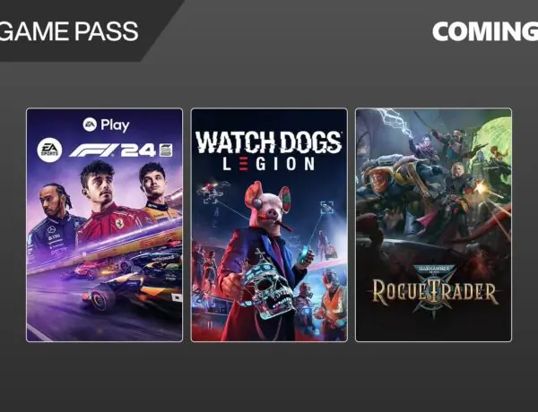Click the COMING heading text
This screenshot has width=538, height=412.
click(485, 31)
